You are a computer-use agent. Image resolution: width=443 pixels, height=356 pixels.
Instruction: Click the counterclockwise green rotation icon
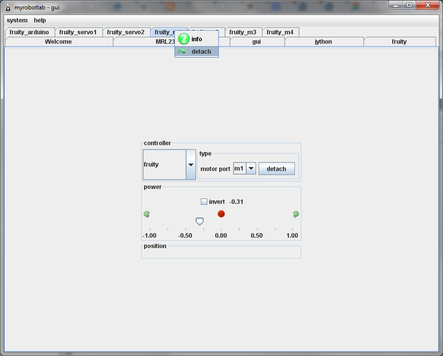147,214
